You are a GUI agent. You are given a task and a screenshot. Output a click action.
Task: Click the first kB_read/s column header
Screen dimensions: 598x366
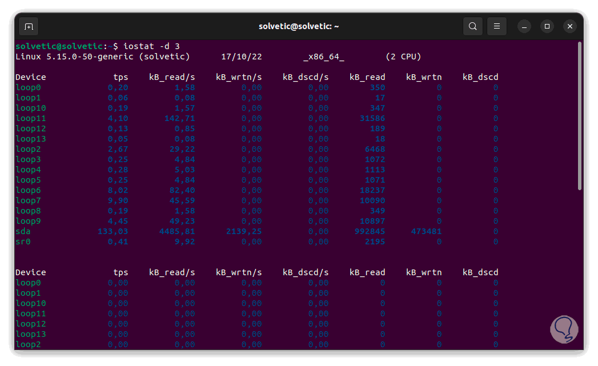point(172,77)
